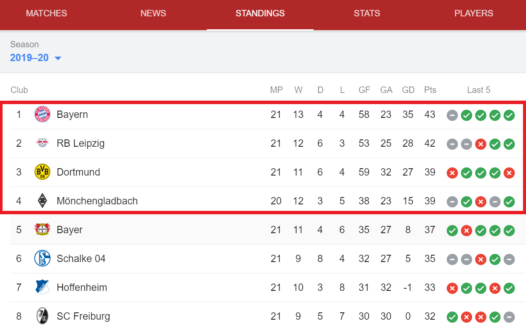Click the Schalke 04 crest
This screenshot has height=327, width=526.
pos(42,259)
